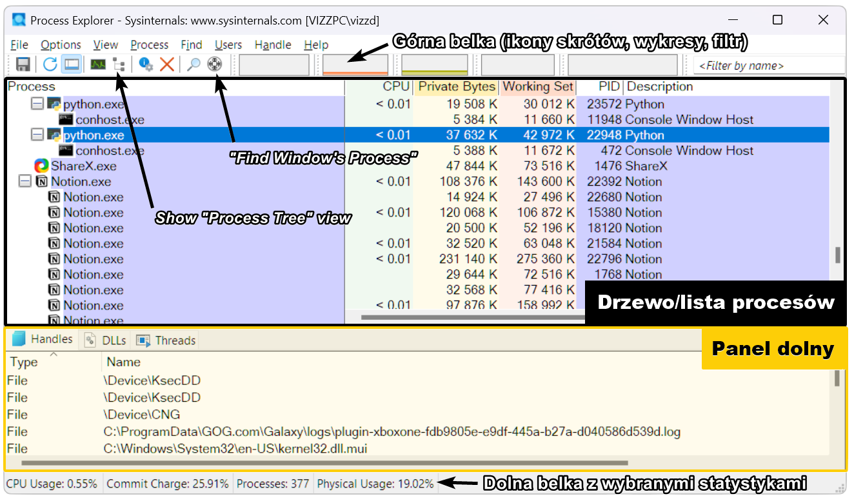
Task: Click the ShareX icon in the process list
Action: [41, 166]
